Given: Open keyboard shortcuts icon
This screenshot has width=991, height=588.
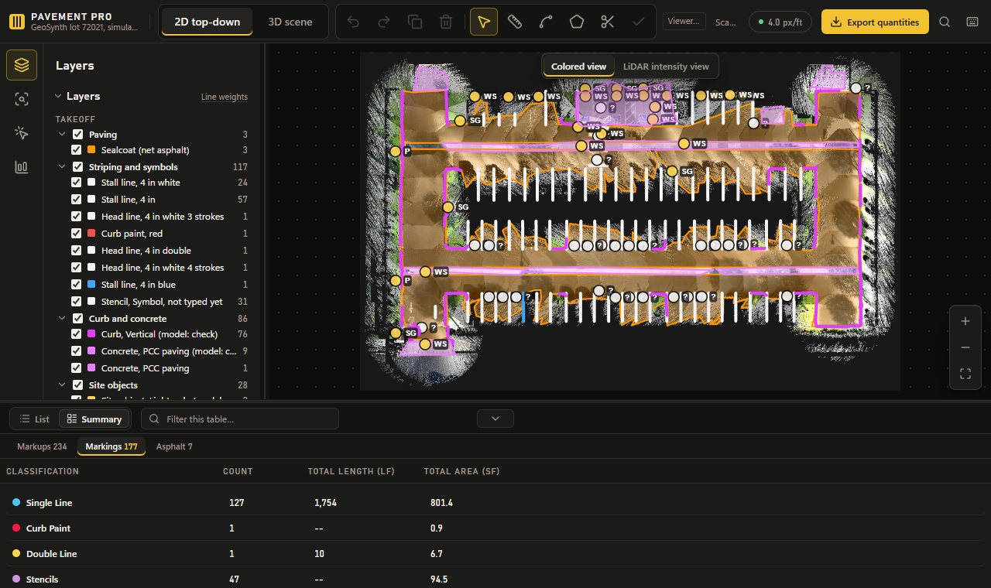Looking at the screenshot, I should tap(972, 22).
